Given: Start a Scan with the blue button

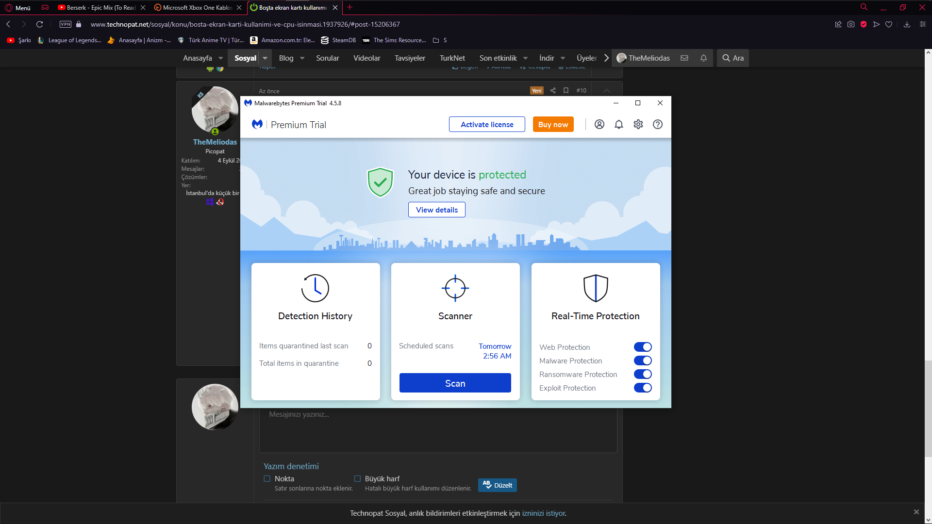Looking at the screenshot, I should (x=455, y=383).
